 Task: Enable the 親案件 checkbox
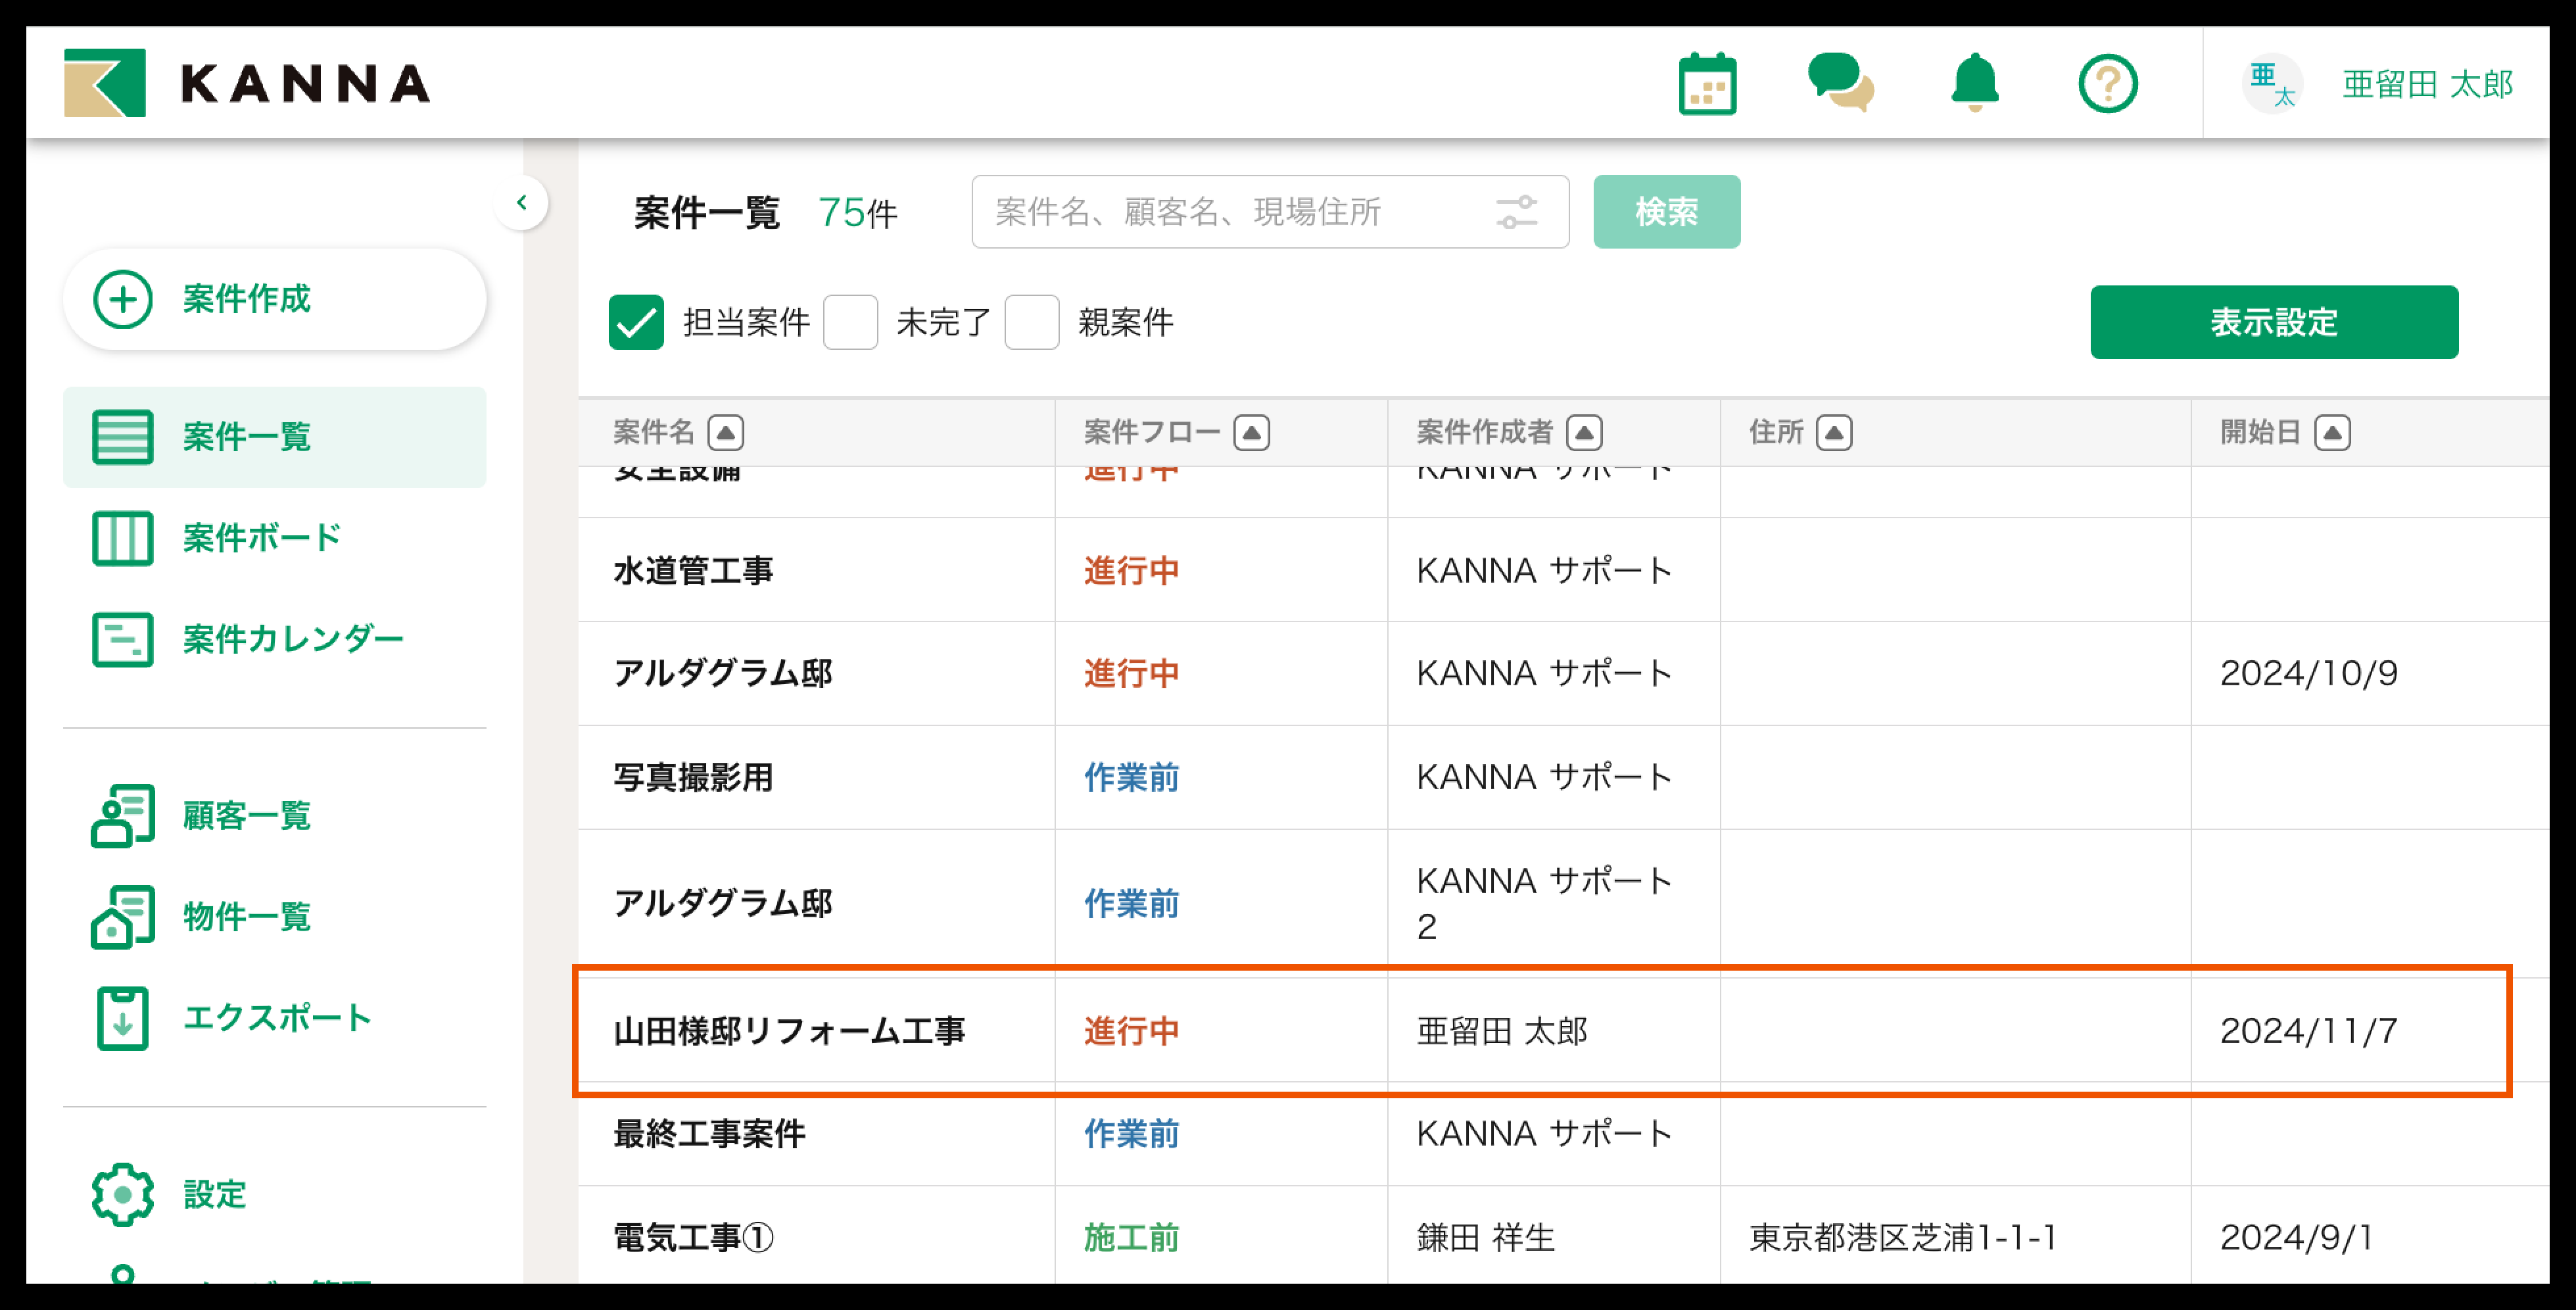(x=1031, y=322)
